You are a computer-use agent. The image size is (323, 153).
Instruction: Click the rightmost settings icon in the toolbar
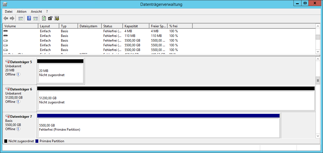coord(57,18)
